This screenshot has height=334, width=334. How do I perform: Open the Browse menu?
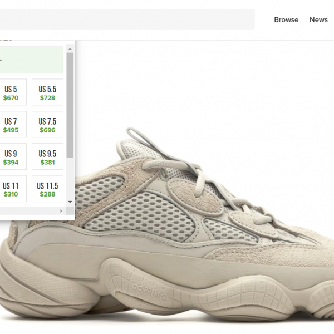point(286,19)
